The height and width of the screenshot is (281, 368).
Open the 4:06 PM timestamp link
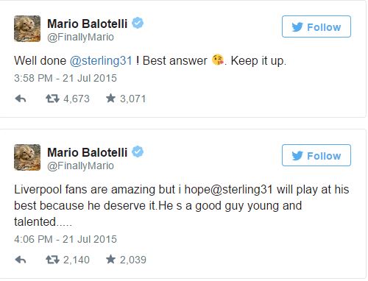66,239
